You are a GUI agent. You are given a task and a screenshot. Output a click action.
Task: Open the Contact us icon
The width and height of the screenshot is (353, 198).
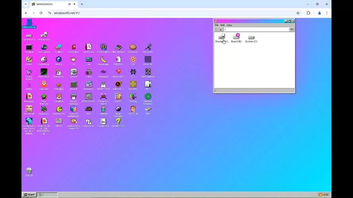89,123
